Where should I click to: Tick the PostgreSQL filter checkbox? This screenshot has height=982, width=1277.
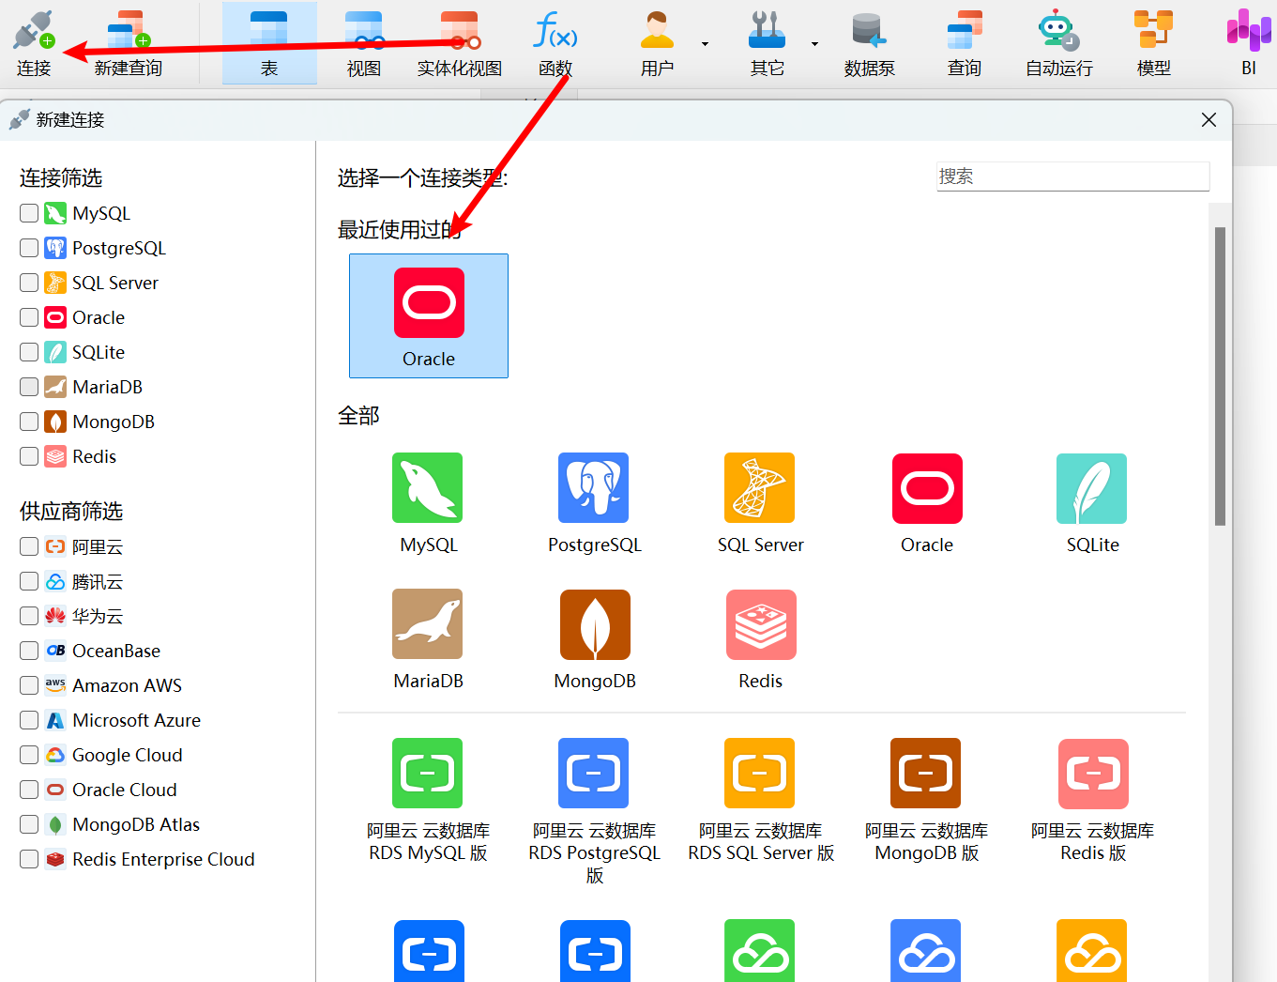tap(29, 248)
